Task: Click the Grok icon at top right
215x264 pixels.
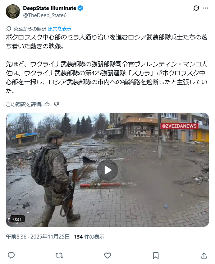Action: pyautogui.click(x=196, y=8)
